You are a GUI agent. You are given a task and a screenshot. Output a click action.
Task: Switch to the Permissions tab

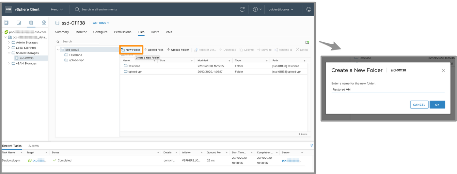[122, 32]
